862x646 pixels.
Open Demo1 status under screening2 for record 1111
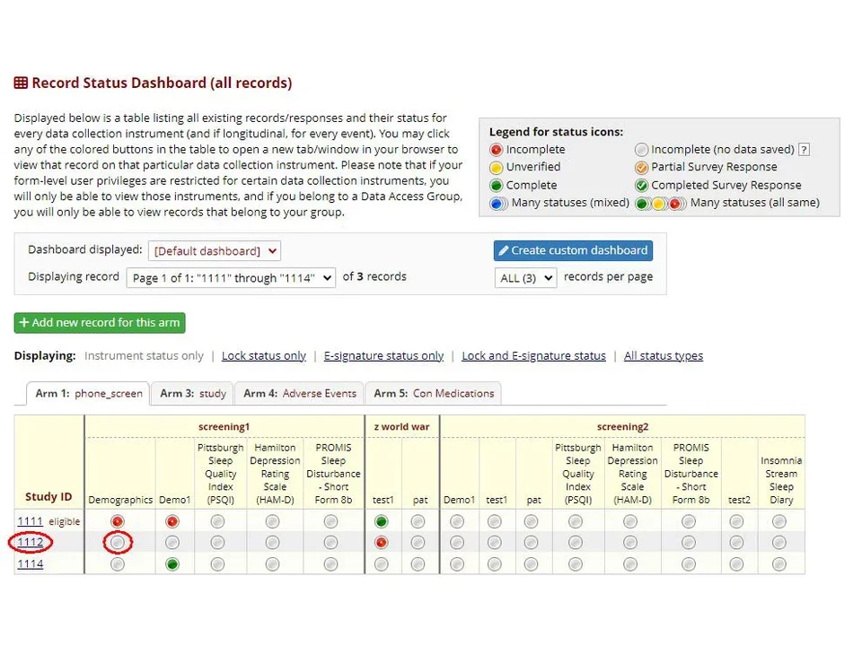460,520
